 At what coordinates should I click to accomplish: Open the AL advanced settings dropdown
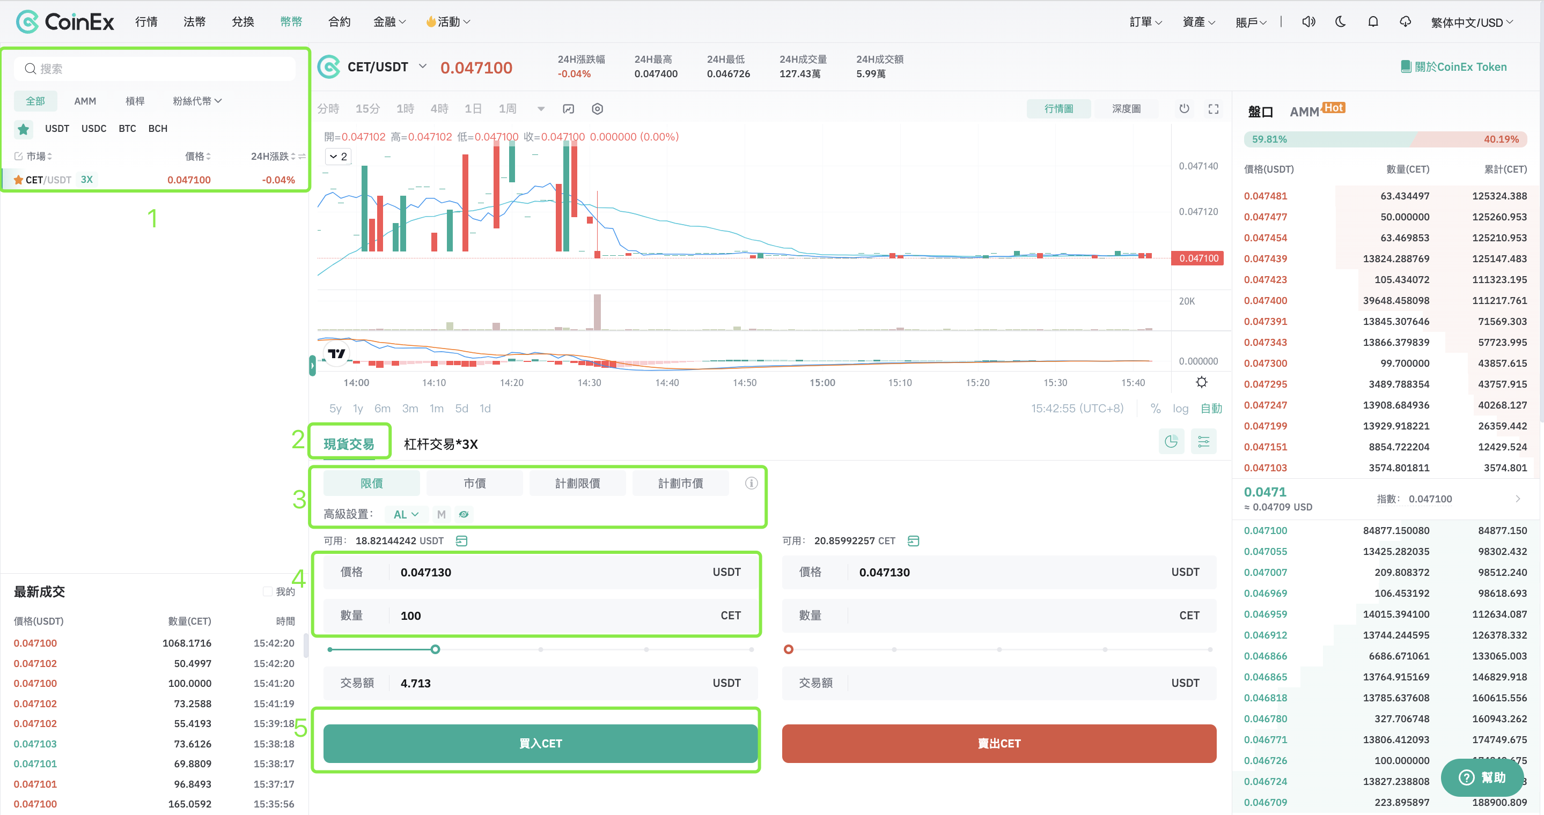click(x=406, y=514)
